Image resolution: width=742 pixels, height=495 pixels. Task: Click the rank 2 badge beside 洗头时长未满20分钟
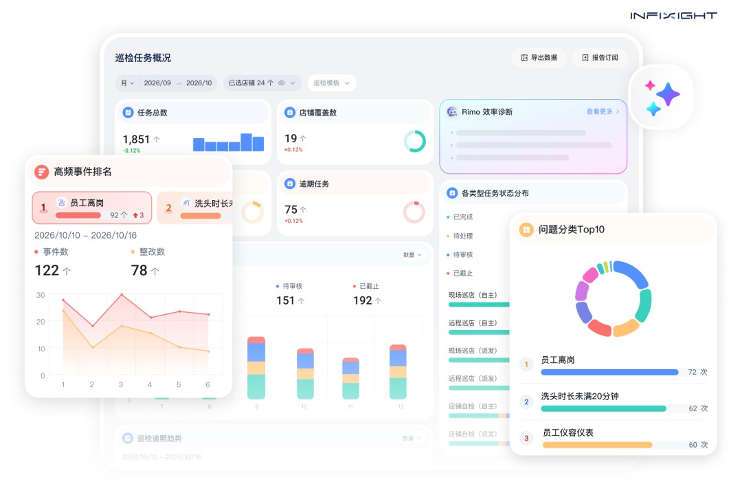click(x=526, y=401)
